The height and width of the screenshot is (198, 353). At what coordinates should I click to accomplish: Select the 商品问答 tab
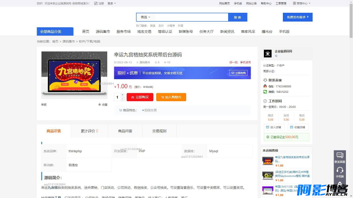click(x=125, y=131)
